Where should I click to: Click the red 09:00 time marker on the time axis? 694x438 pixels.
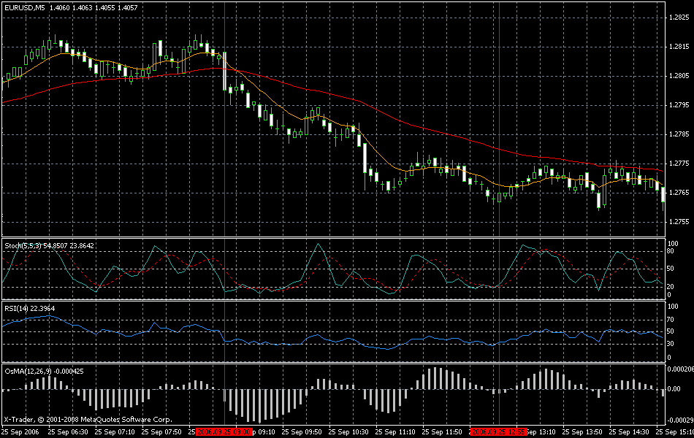224,432
